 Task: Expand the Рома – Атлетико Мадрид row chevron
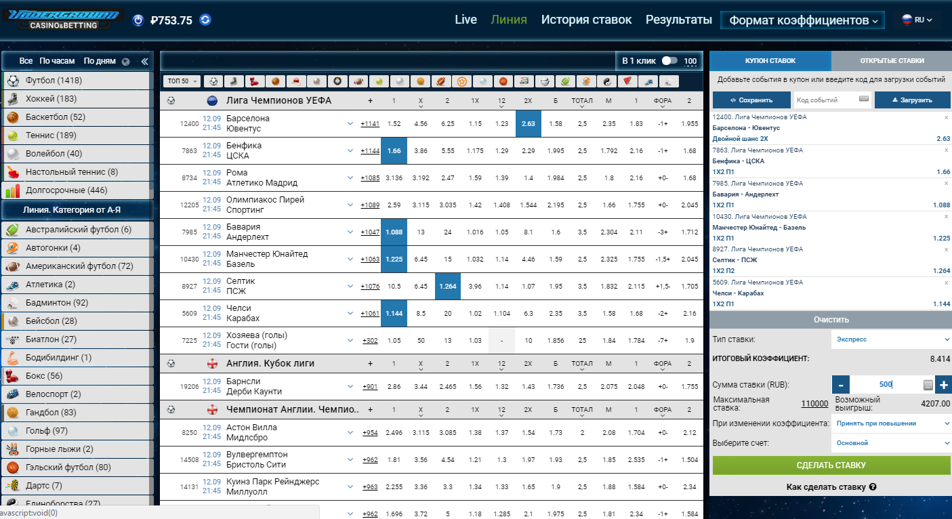[350, 178]
